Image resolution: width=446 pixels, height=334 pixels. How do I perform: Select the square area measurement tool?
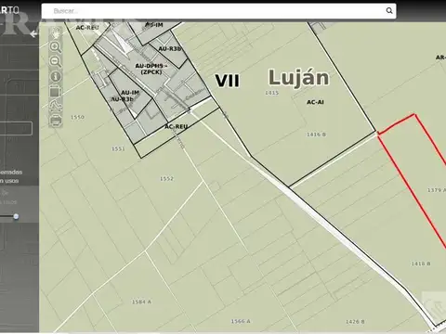pyautogui.click(x=56, y=91)
